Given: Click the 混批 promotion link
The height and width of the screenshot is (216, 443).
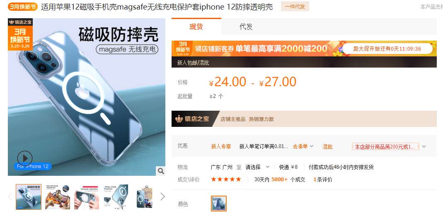Looking at the screenshot, I should pyautogui.click(x=327, y=146).
